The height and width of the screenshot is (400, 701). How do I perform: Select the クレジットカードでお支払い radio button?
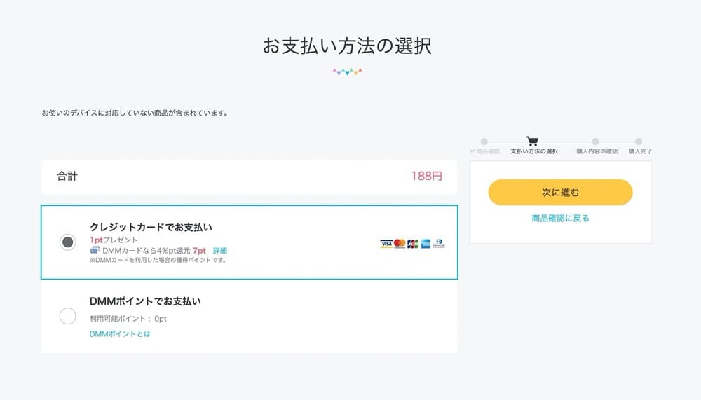click(x=67, y=242)
